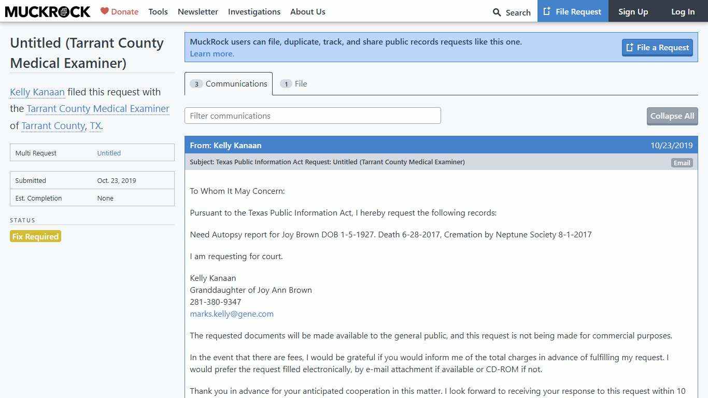Click the Donate heart icon

click(105, 11)
